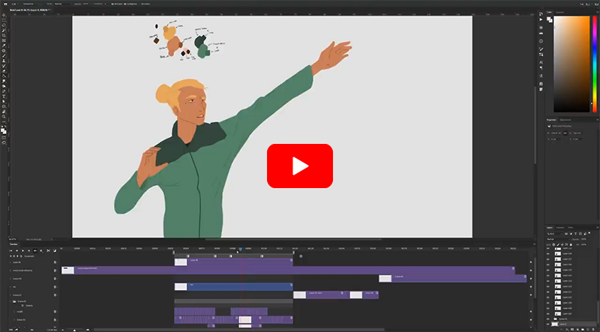Play the timeline animation

22,250
